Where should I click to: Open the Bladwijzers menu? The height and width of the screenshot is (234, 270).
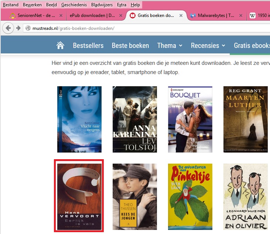pyautogui.click(x=102, y=5)
